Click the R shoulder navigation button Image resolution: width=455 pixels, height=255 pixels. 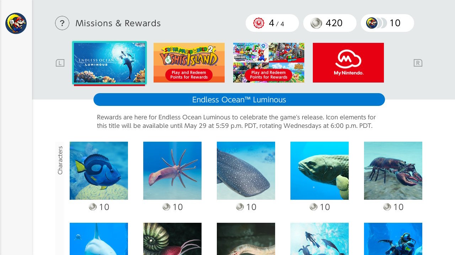pos(418,63)
